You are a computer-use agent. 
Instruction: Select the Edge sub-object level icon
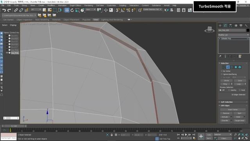coord(228,67)
